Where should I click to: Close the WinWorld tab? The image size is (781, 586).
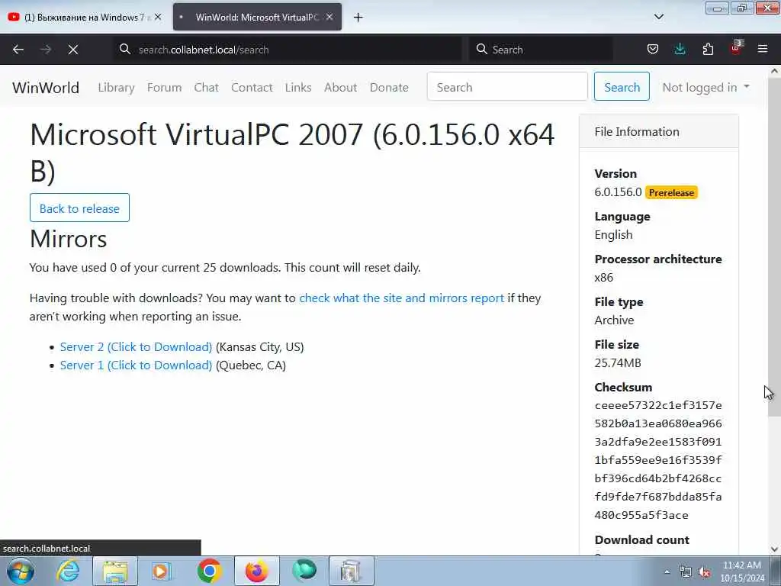coord(329,17)
